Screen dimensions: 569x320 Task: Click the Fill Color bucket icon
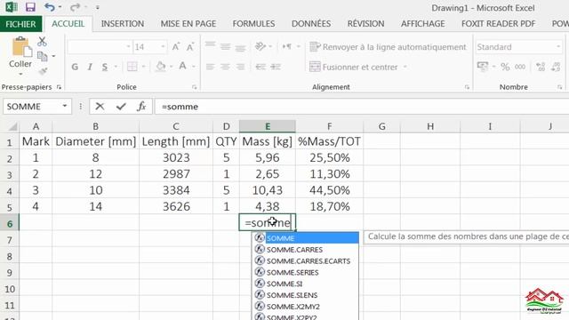160,67
